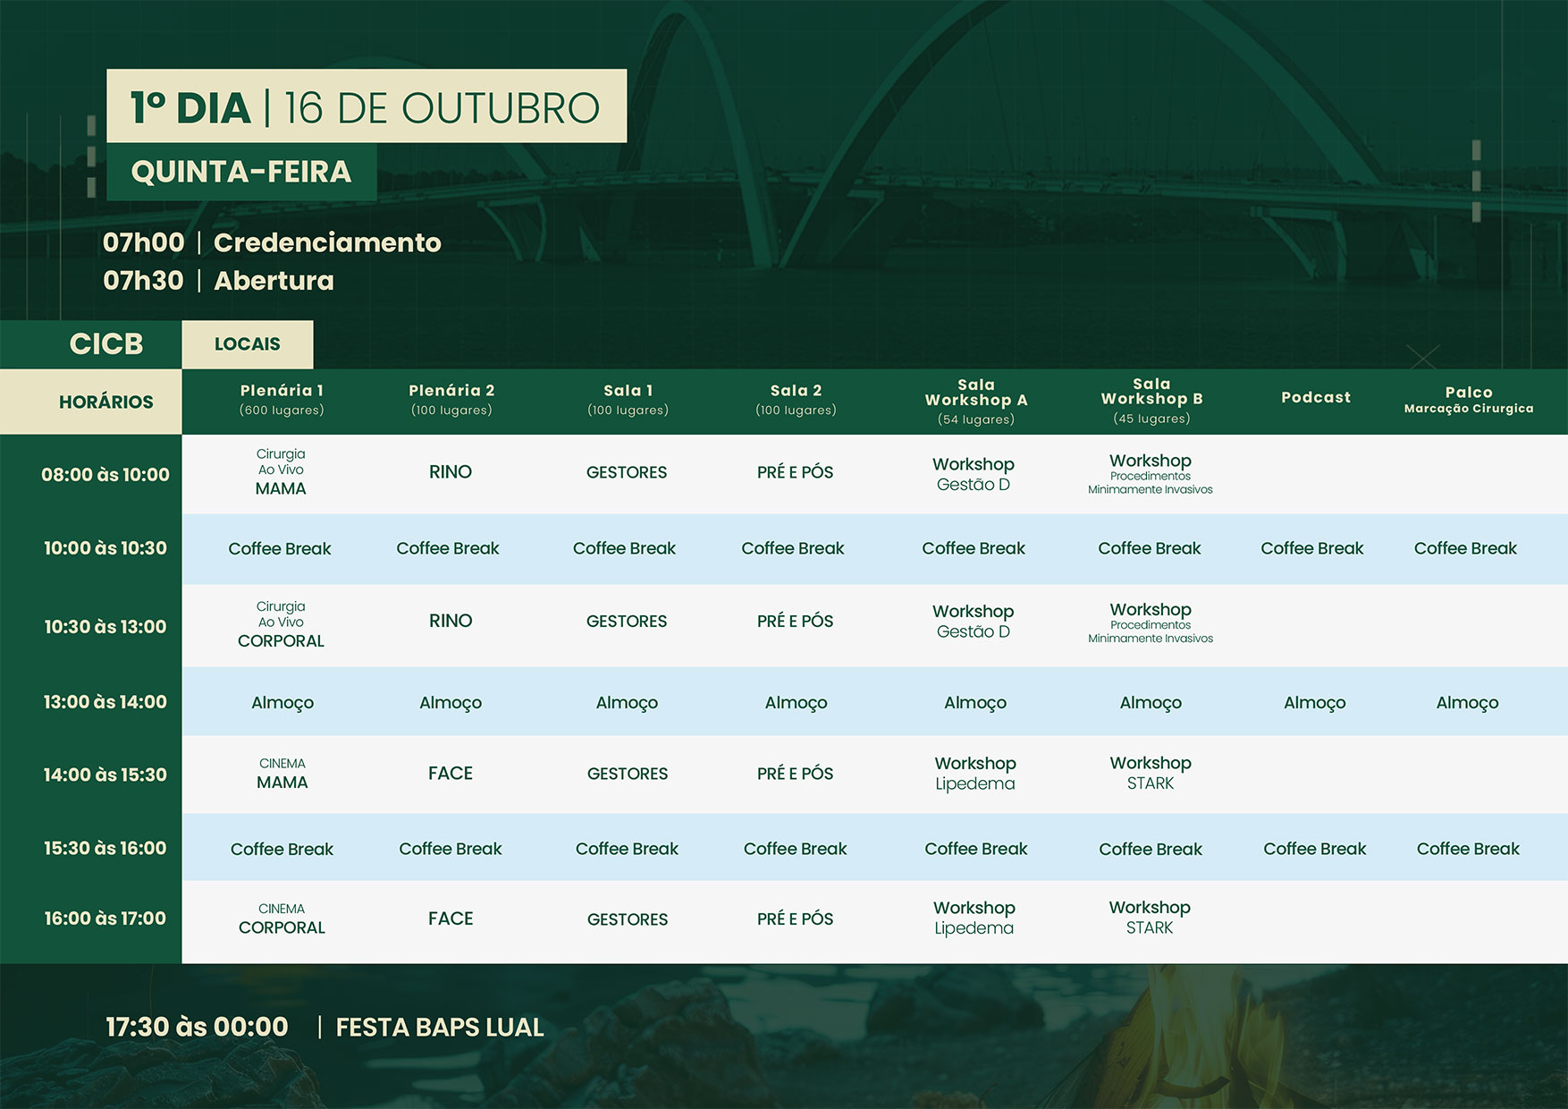Click RINO in the 08:00 às 10:00 row

tap(450, 472)
